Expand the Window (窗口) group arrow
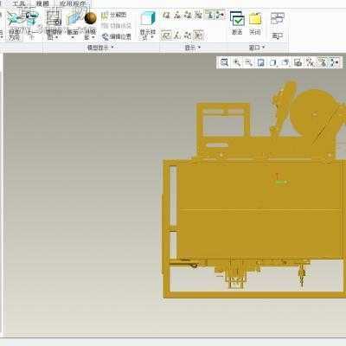Viewport: 346px width, 346px height. tap(264, 47)
